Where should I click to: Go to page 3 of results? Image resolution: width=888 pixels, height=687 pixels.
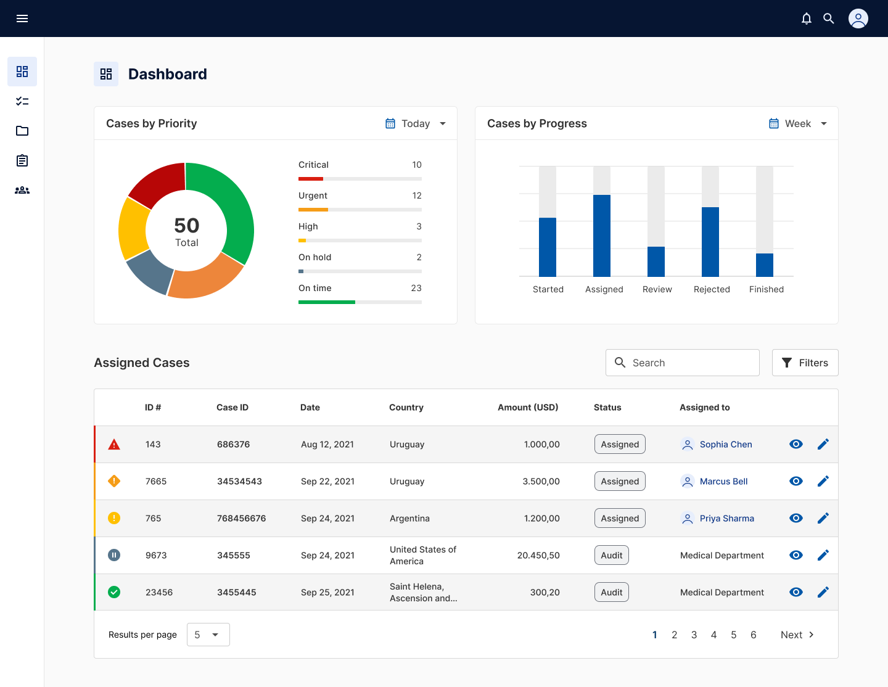(x=694, y=635)
